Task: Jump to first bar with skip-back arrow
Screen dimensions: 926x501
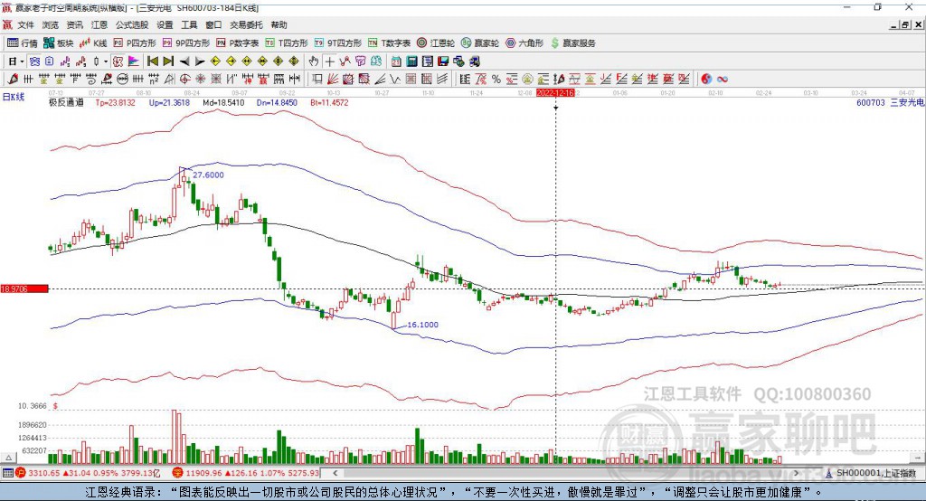Action: 152,61
